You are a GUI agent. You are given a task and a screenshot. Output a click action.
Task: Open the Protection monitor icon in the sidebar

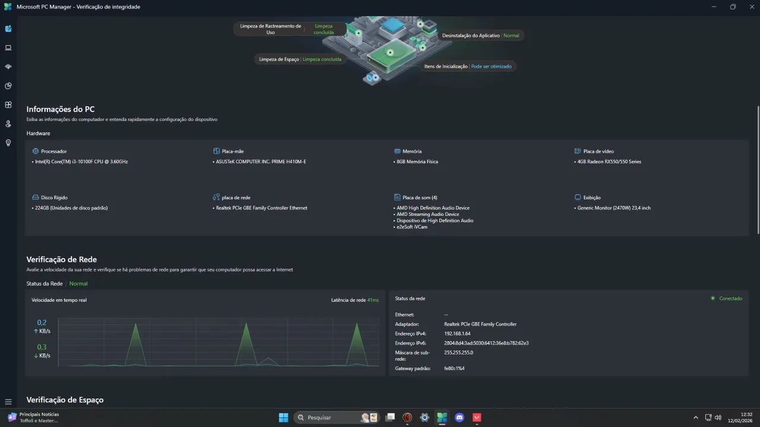pyautogui.click(x=8, y=47)
